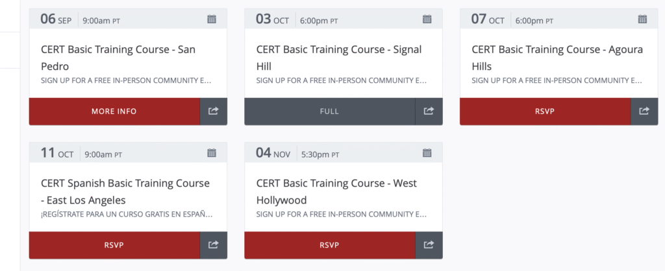This screenshot has height=271, width=665.
Task: Open the CERT Basic Training Agoura Hills title
Action: coord(553,58)
